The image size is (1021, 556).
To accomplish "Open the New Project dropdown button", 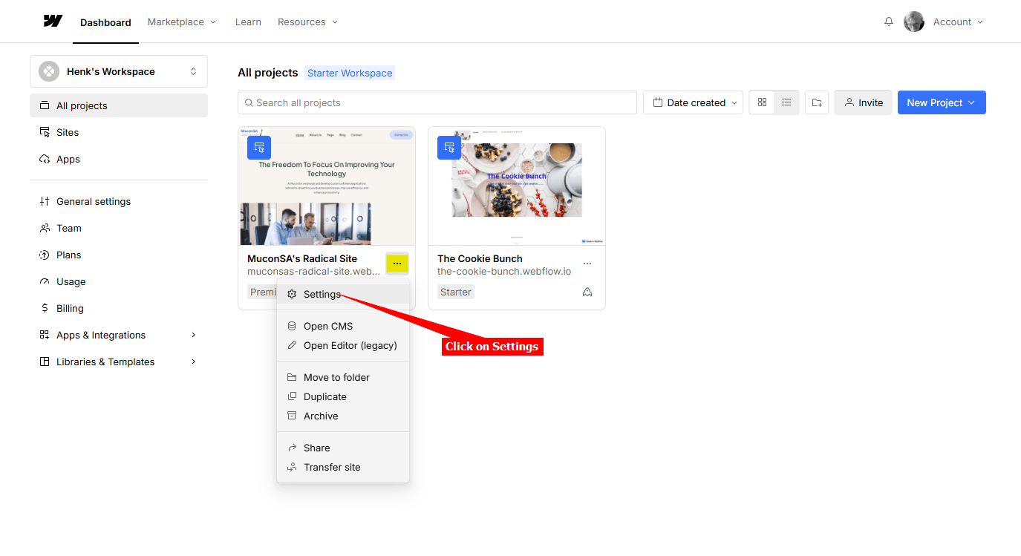I will [x=942, y=102].
